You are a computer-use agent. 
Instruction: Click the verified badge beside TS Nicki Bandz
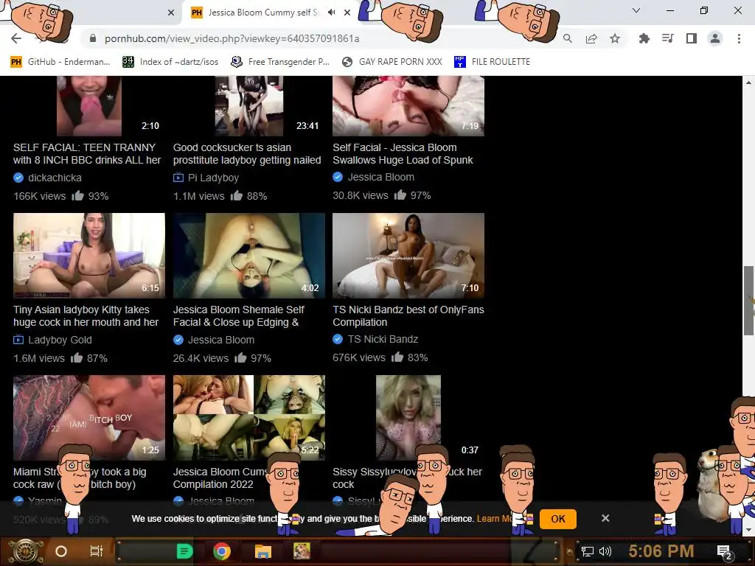pyautogui.click(x=338, y=339)
